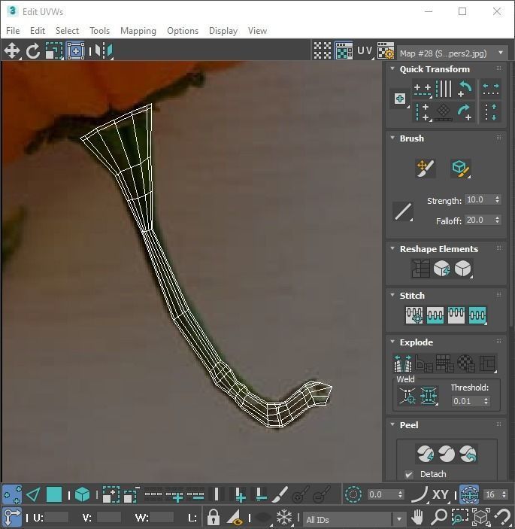Click the V coordinate input field

point(109,517)
